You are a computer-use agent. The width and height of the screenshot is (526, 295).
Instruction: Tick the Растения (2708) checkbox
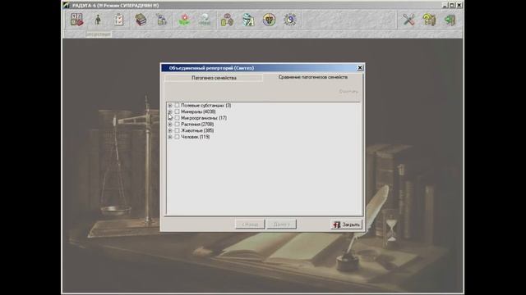coord(178,124)
